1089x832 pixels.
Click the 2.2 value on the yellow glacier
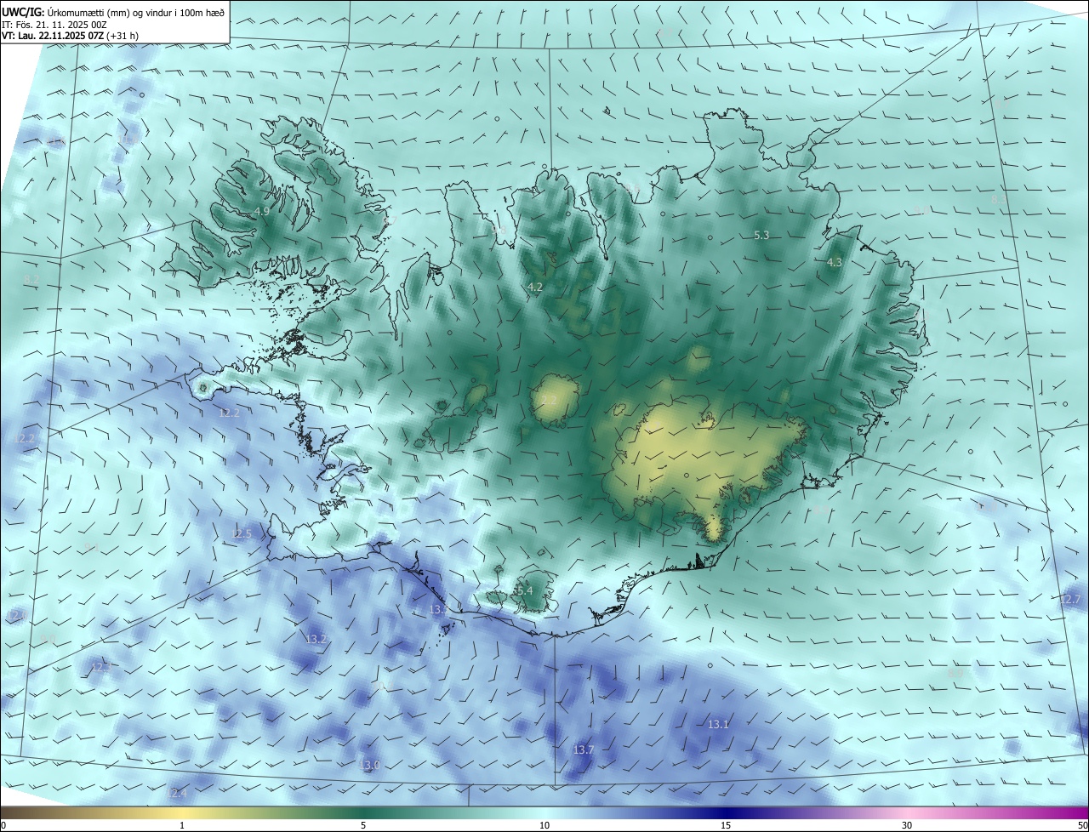549,400
